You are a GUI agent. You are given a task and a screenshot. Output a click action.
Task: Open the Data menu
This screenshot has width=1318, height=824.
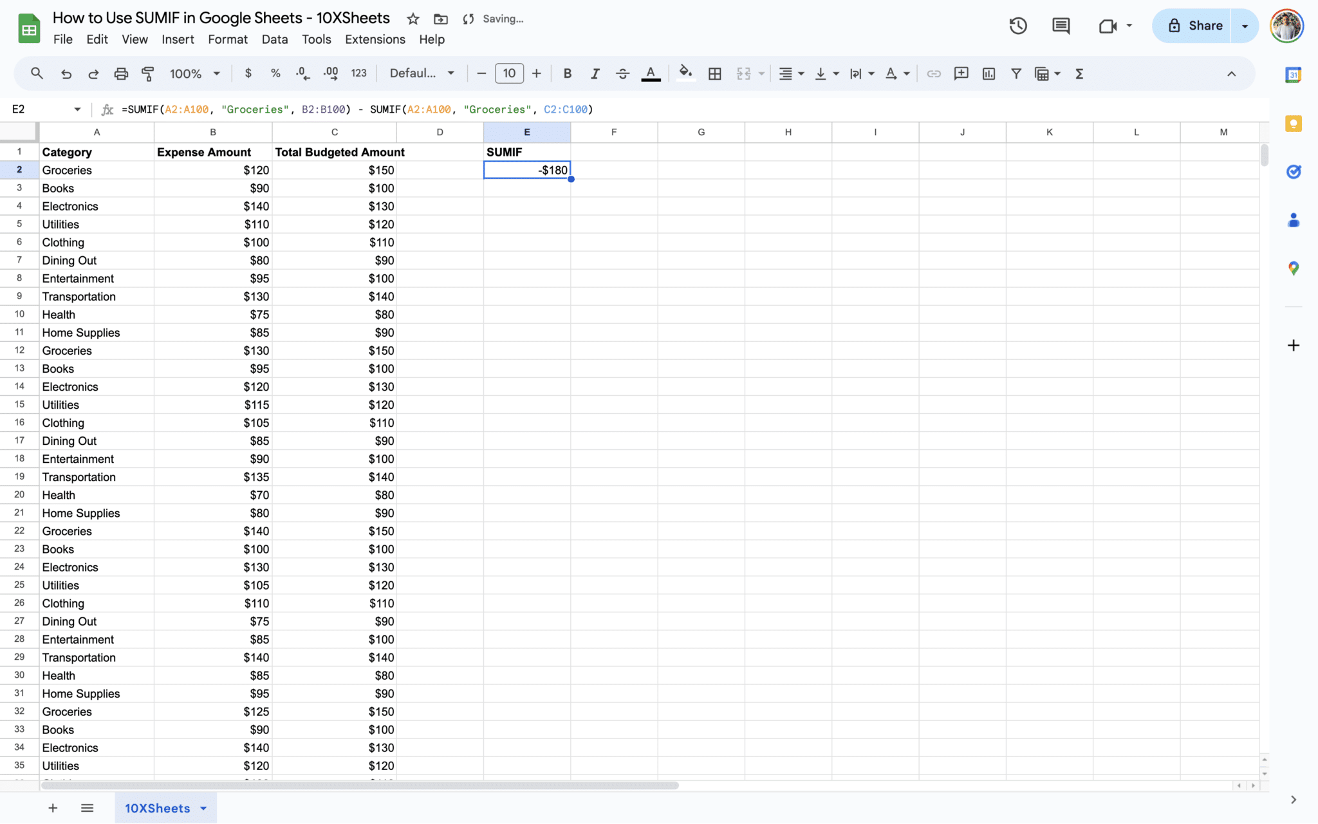274,39
